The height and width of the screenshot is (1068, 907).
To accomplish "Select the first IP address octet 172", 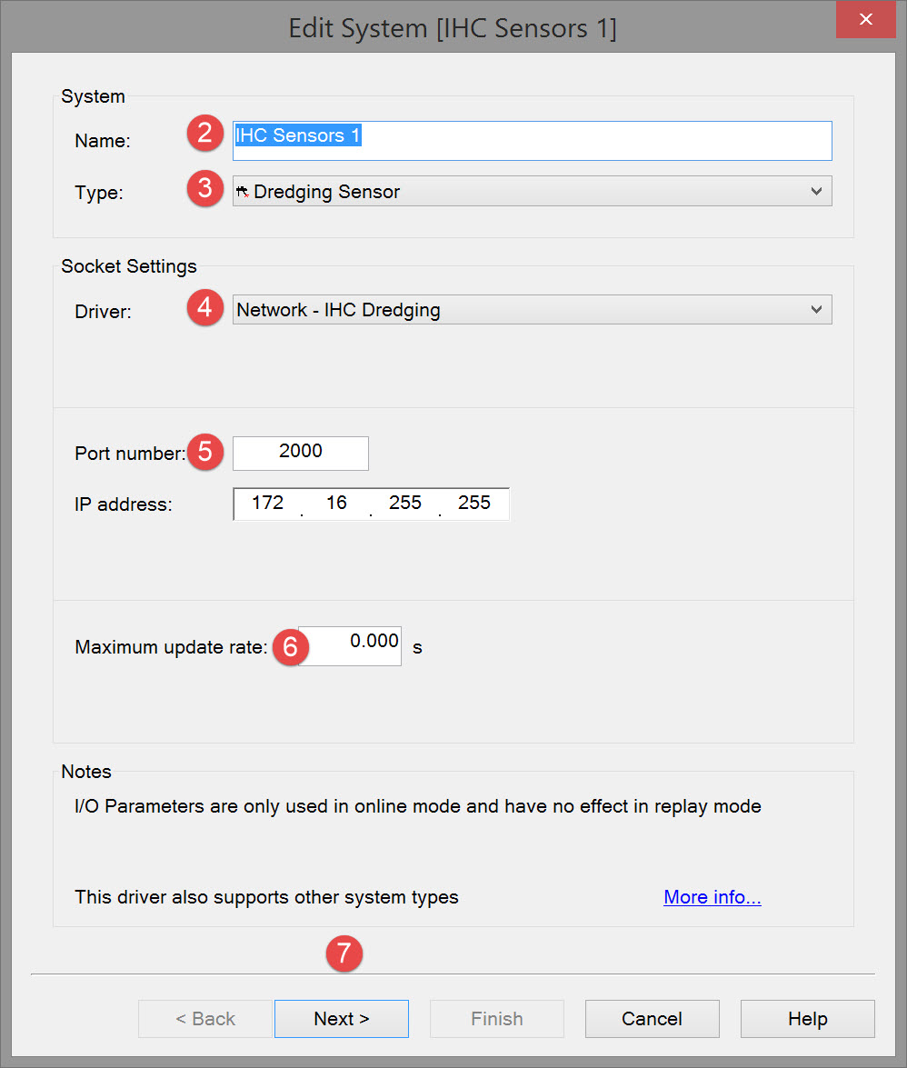I will [x=267, y=504].
